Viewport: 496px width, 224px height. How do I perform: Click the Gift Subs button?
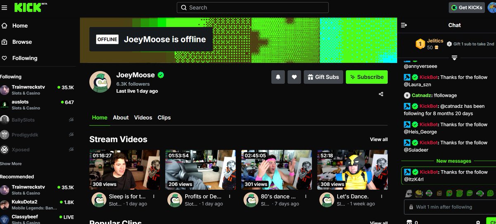(323, 77)
